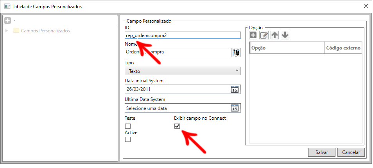The width and height of the screenshot is (373, 168).
Task: Click the Opção column header
Action: (x=287, y=48)
